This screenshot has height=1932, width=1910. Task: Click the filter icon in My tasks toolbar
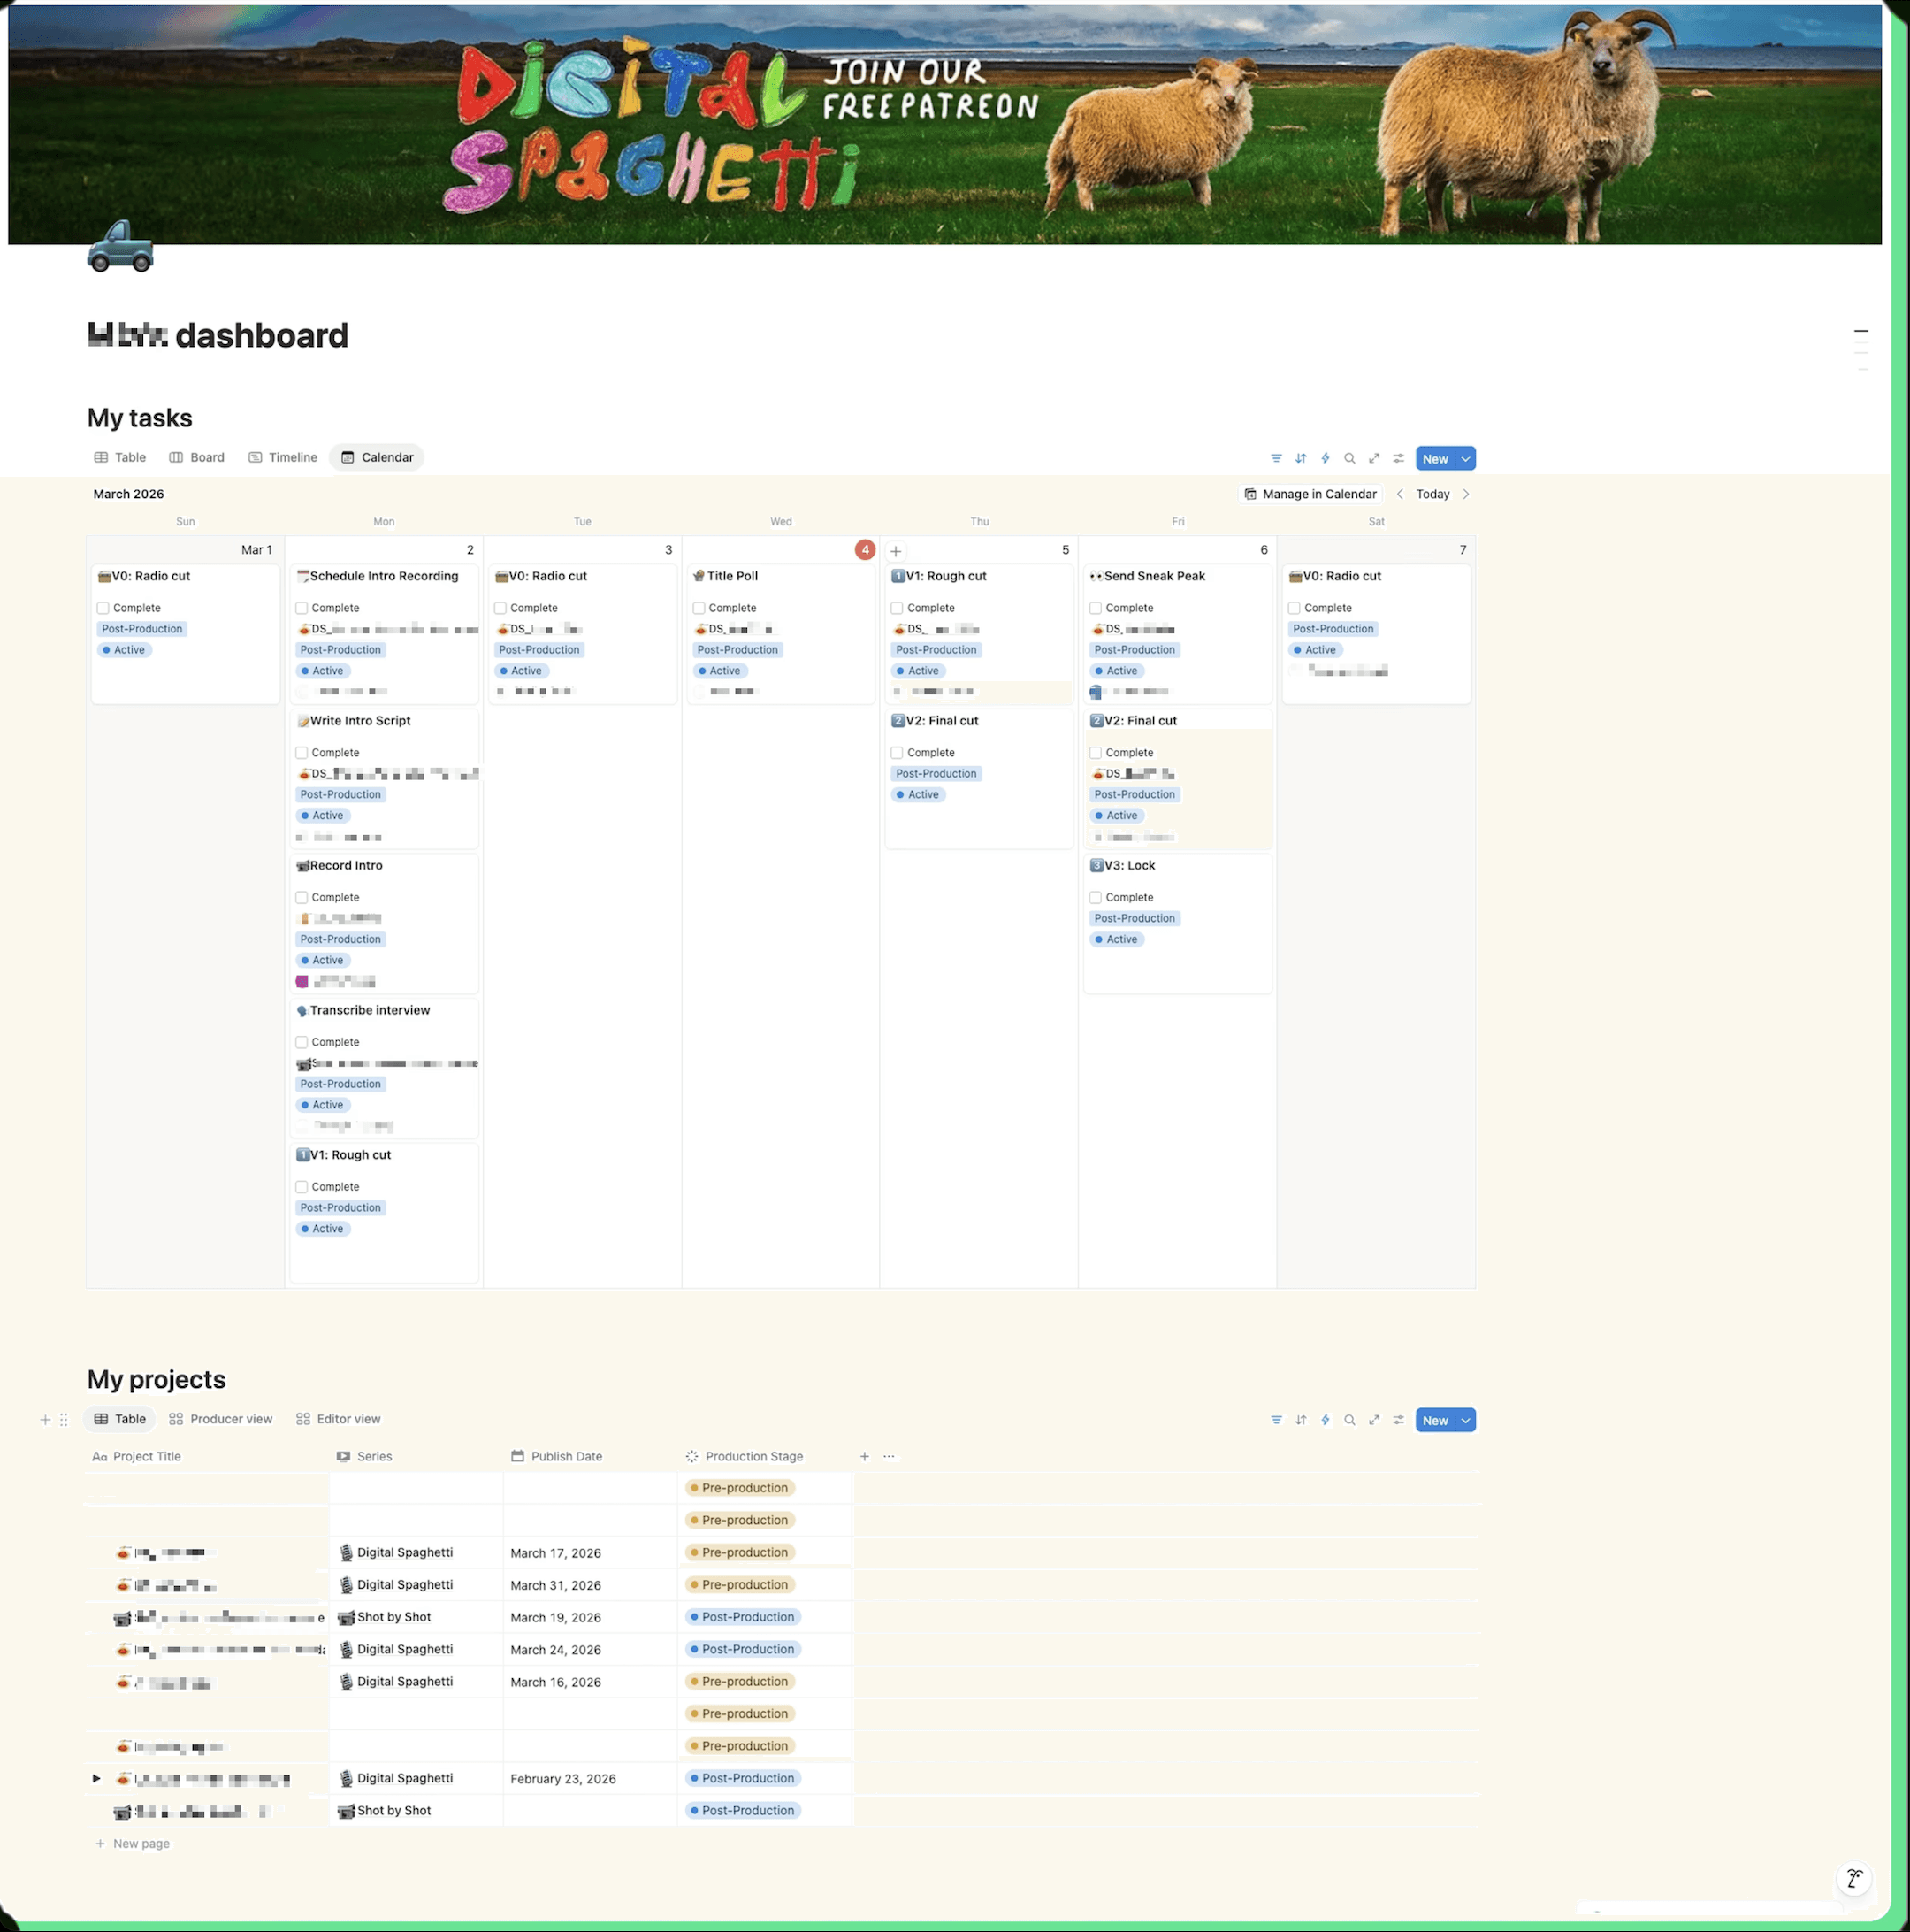pyautogui.click(x=1276, y=458)
